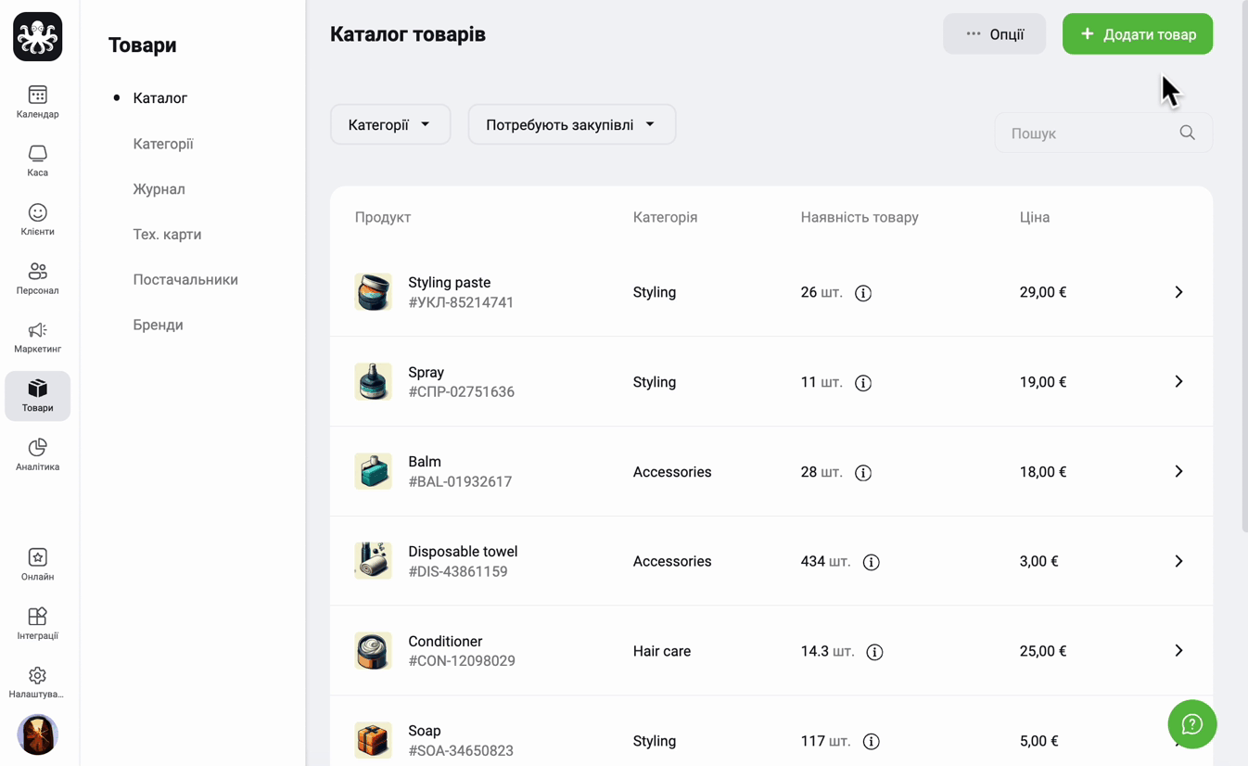Screen dimensions: 1248x766
Task: Click the #СПР-02751636 product code
Action: (x=462, y=392)
